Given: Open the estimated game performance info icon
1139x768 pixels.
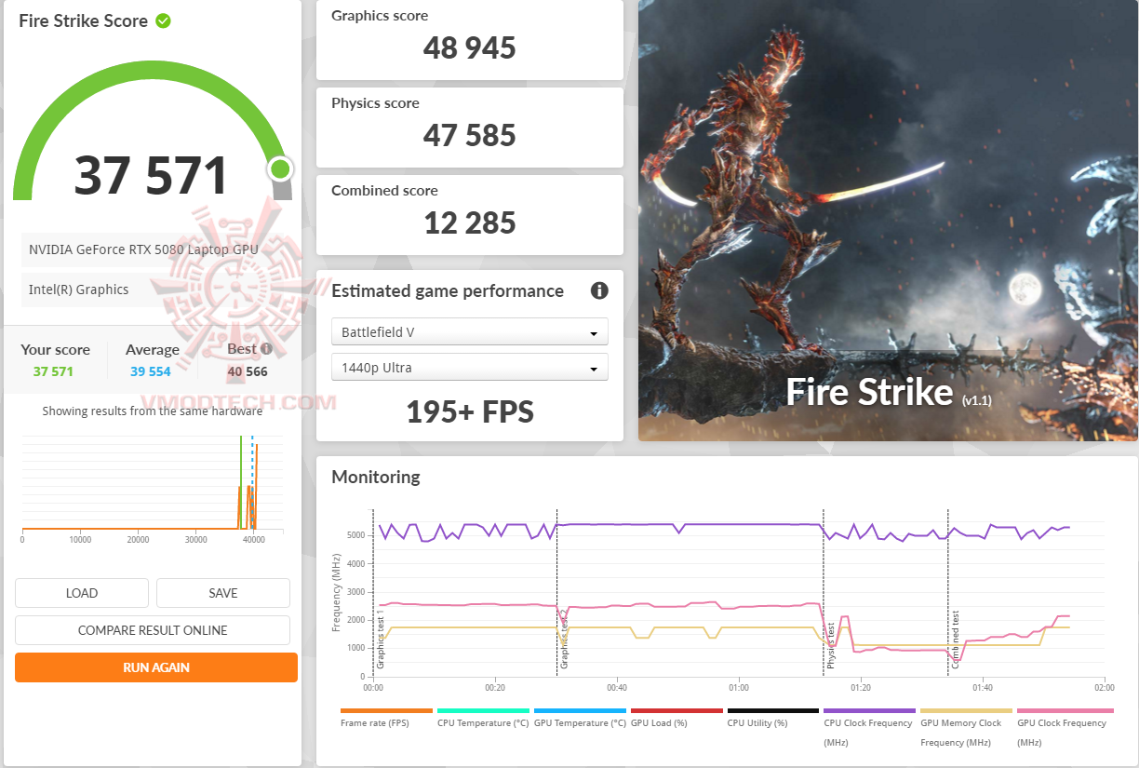Looking at the screenshot, I should tap(599, 290).
